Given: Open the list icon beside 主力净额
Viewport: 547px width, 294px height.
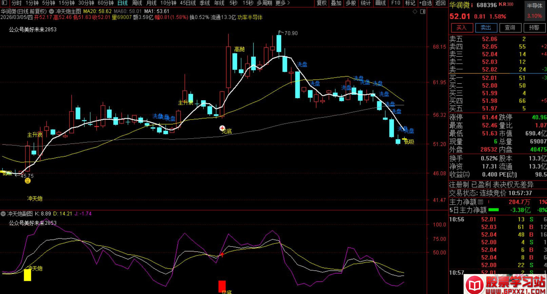Looking at the screenshot, I should point(481,202).
